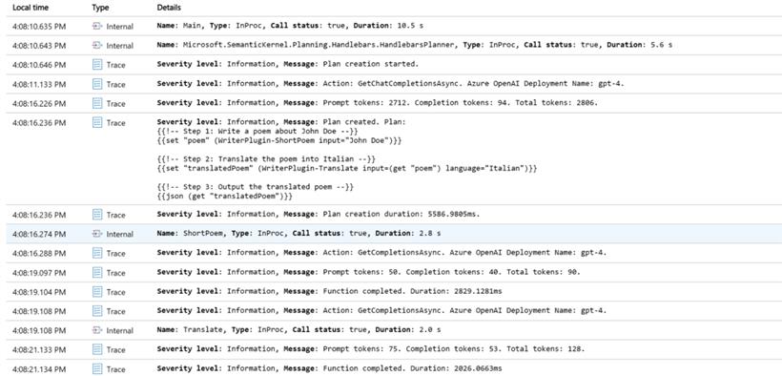Screen dimensions: 782x376
Task: Select the timestamp 4:08:16.226 PM
Action: (x=39, y=103)
